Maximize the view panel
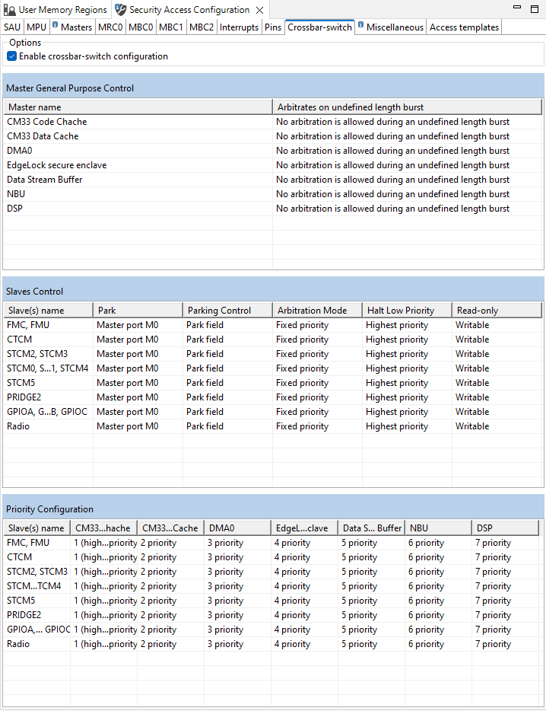The width and height of the screenshot is (546, 711). tap(535, 8)
